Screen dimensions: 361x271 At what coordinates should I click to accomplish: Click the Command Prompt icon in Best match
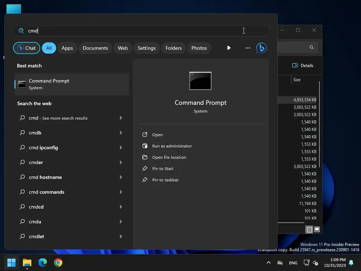(22, 84)
